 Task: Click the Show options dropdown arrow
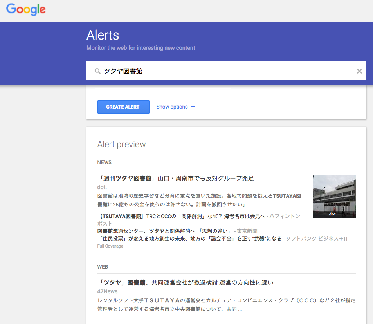pos(193,107)
